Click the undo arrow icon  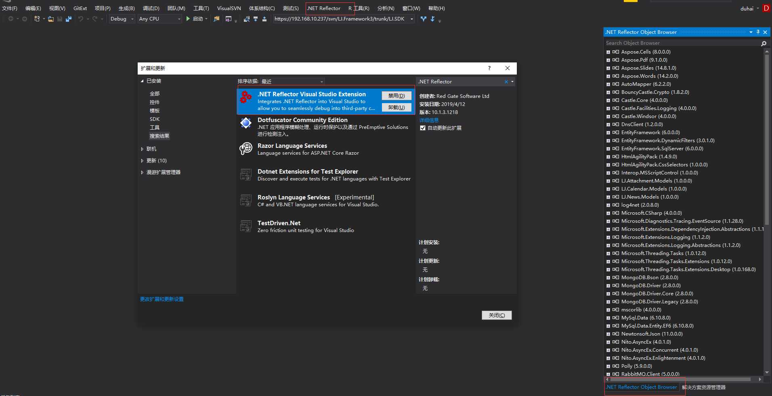tap(81, 19)
